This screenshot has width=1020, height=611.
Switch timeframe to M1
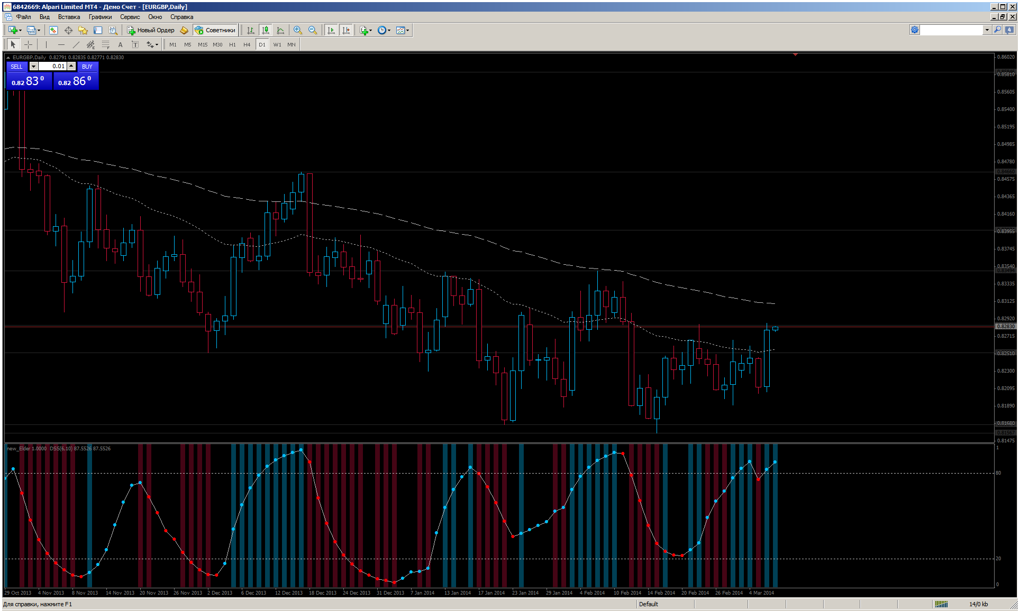pyautogui.click(x=173, y=44)
